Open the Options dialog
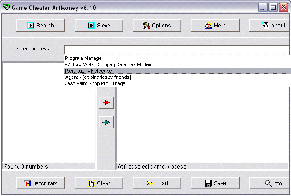291x196 pixels. click(157, 26)
